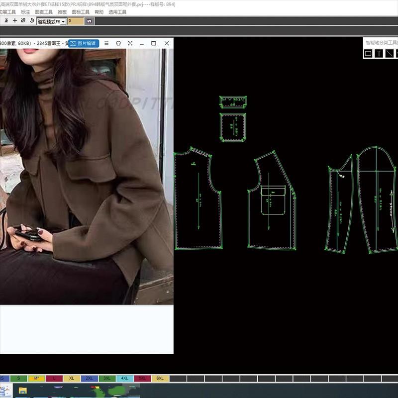Select the 4XL size swatch
The height and width of the screenshot is (398, 398).
(125, 379)
